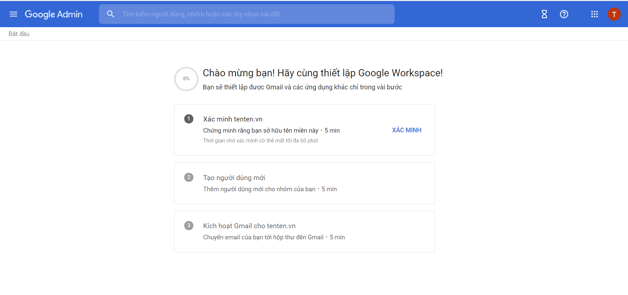Focus the admin search input field
This screenshot has width=628, height=295.
[x=246, y=14]
